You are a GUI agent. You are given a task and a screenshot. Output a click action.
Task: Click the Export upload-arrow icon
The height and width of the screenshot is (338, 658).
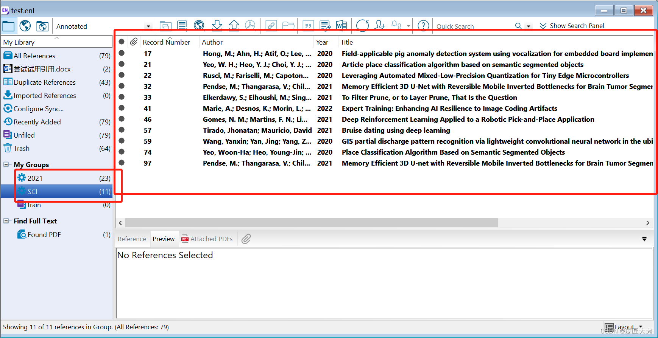[x=234, y=26]
